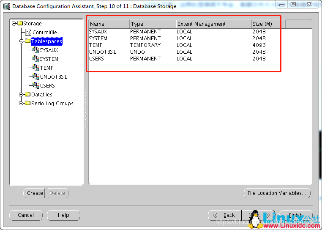The image size is (322, 230).
Task: Select UNDOTBS1 in the storage tree
Action: 54,77
